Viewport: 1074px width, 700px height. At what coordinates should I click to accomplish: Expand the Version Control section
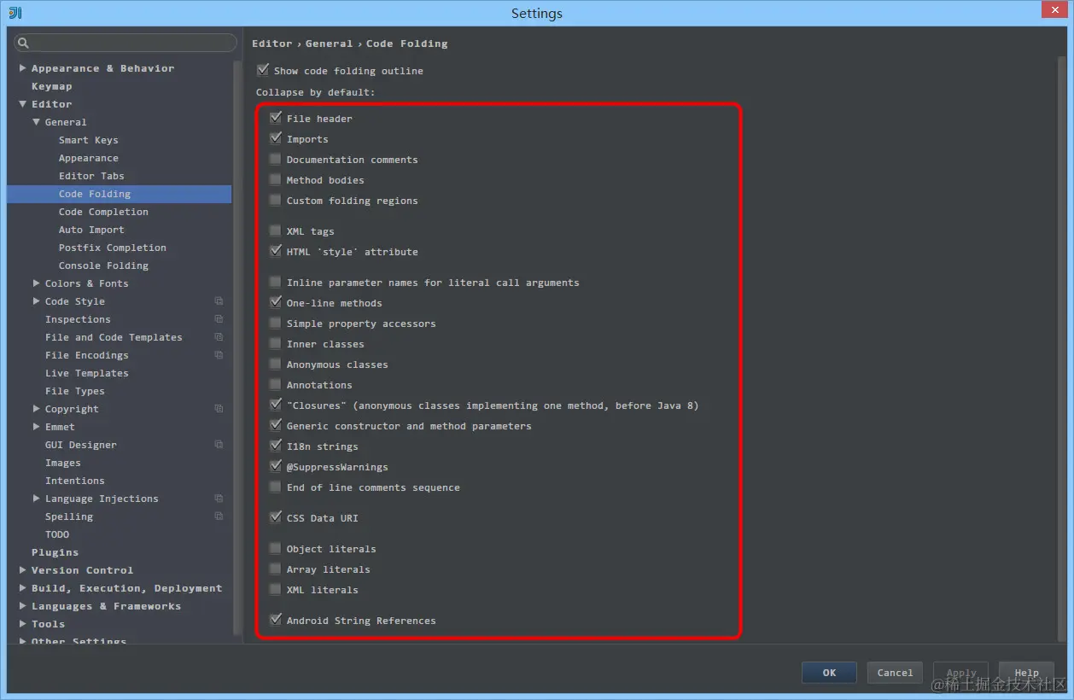coord(21,569)
